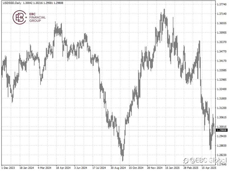229x171 pixels.
Task: Click the 30 Aug 2024 date label
Action: [x=118, y=168]
